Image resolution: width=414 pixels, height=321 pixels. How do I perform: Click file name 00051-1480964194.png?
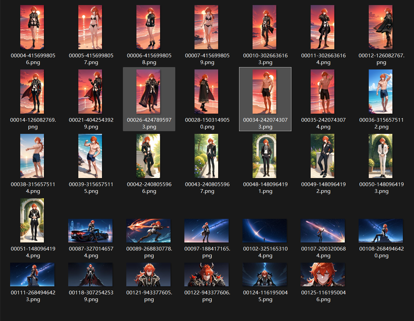tap(33, 252)
